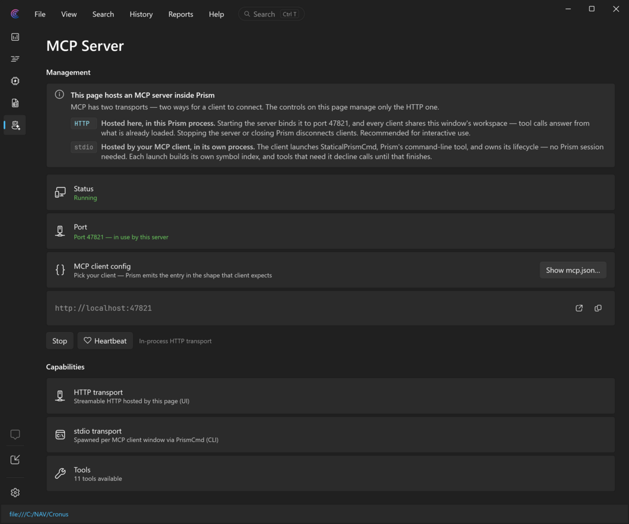Click the braces icon for MCP client config
The image size is (629, 524).
60,270
